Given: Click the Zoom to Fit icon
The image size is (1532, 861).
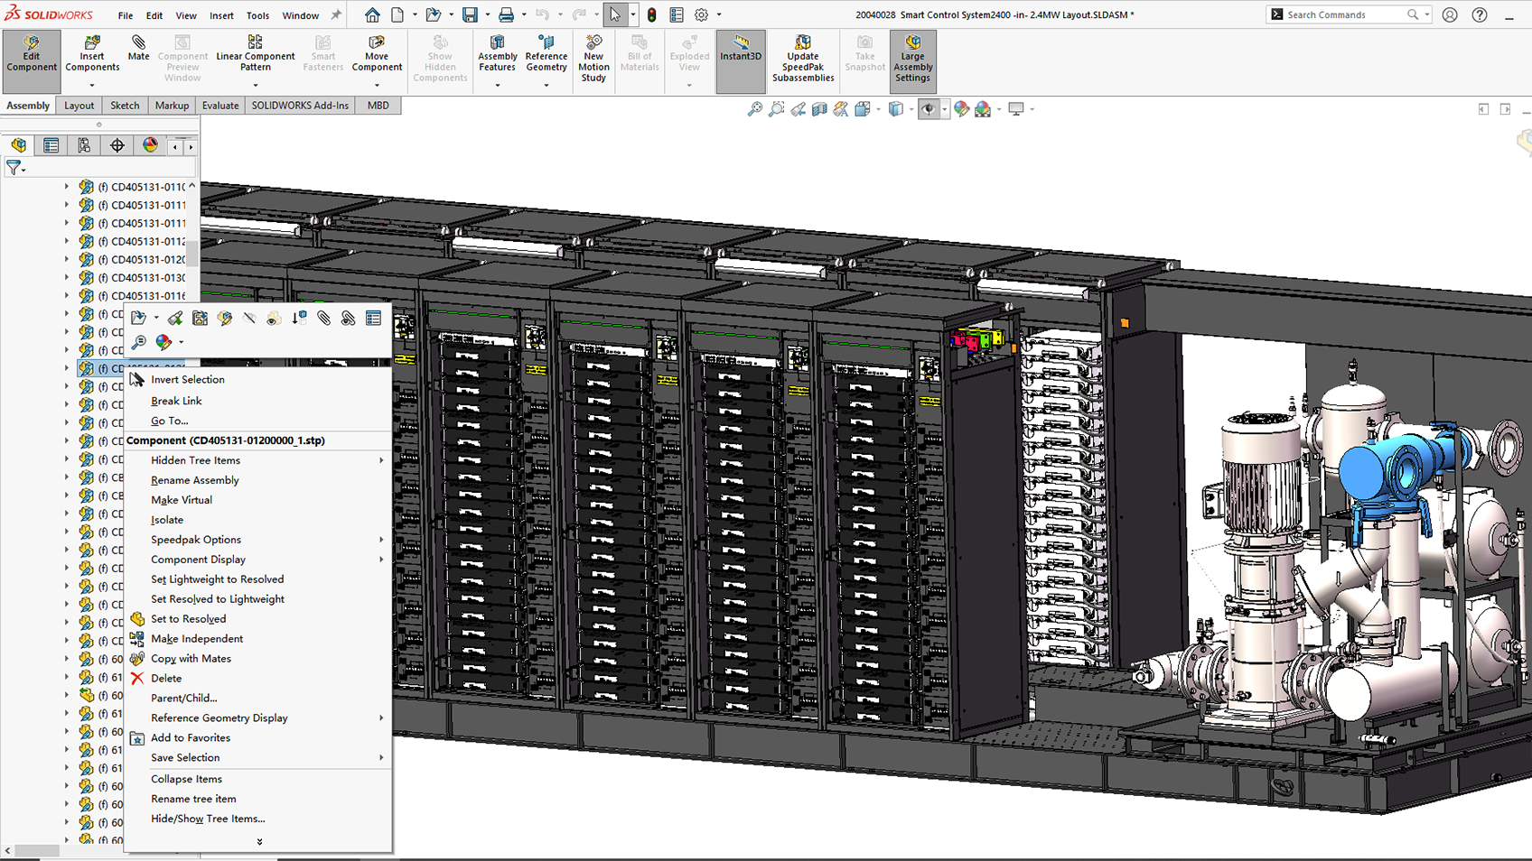Looking at the screenshot, I should [755, 109].
